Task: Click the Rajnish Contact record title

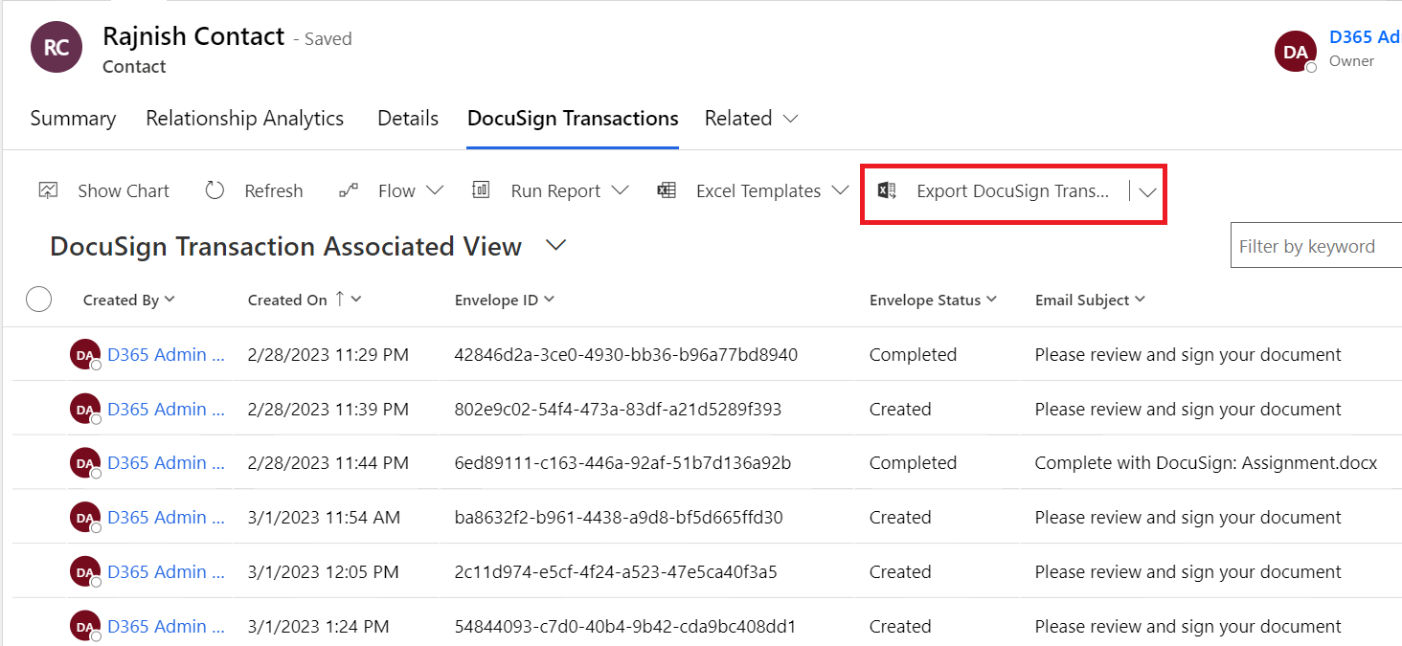Action: click(x=193, y=36)
